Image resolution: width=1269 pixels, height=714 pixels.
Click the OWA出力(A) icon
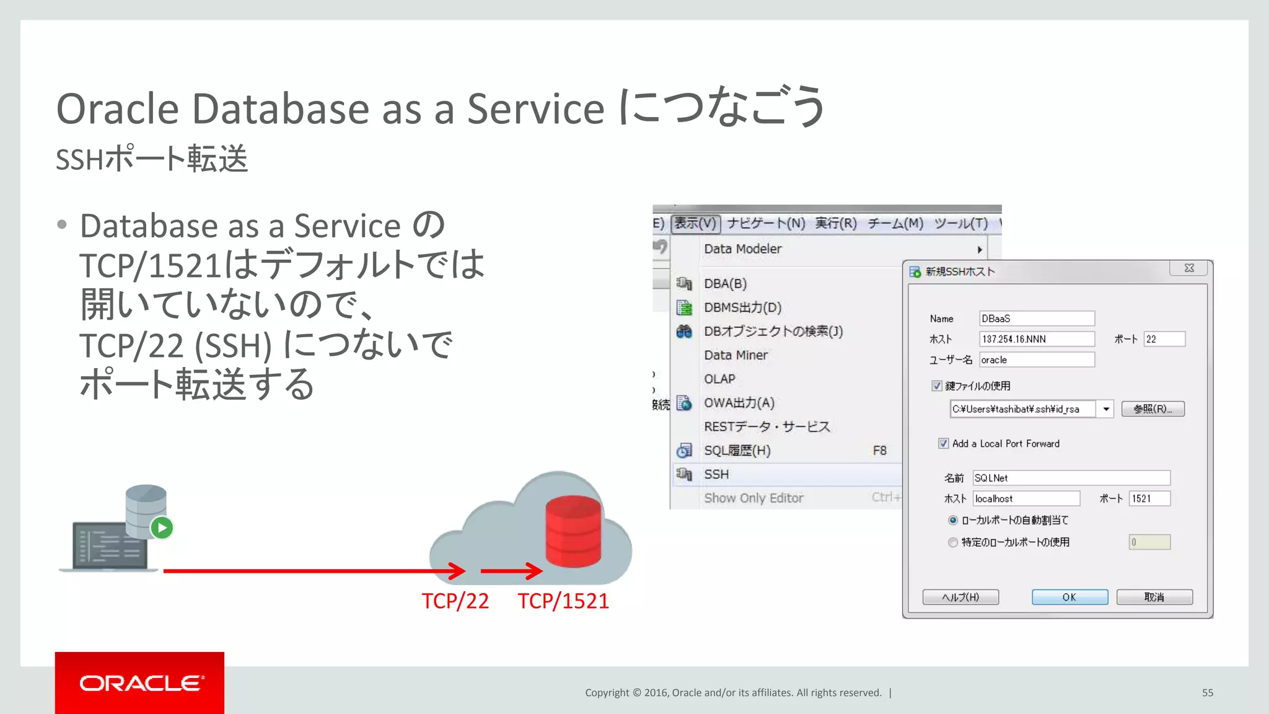(684, 403)
